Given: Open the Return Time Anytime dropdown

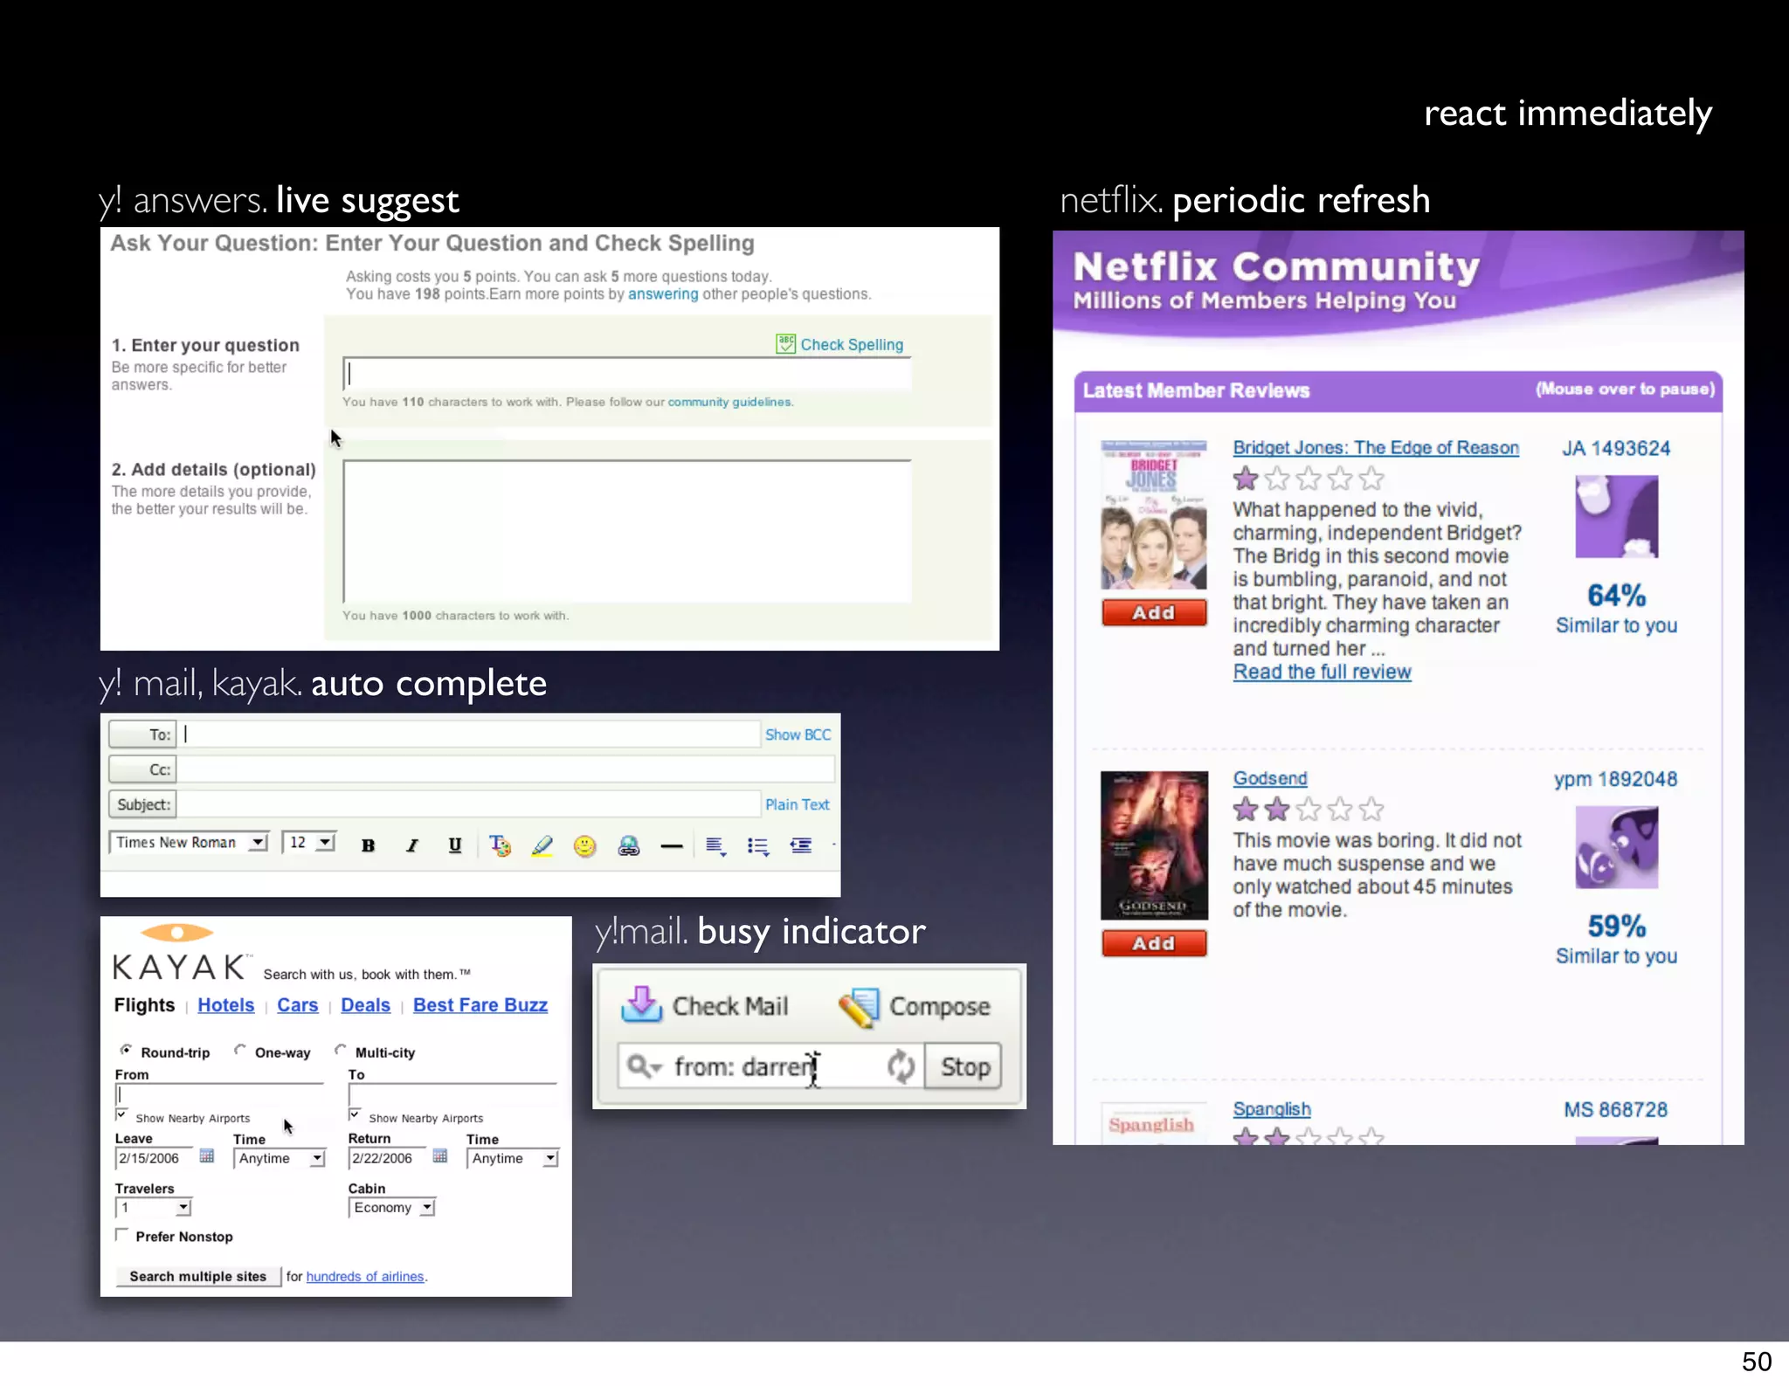Looking at the screenshot, I should click(513, 1158).
